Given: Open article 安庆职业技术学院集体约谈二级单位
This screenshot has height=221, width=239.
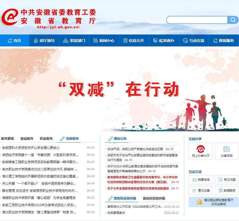Looking at the screenshot, I should pos(40,169).
